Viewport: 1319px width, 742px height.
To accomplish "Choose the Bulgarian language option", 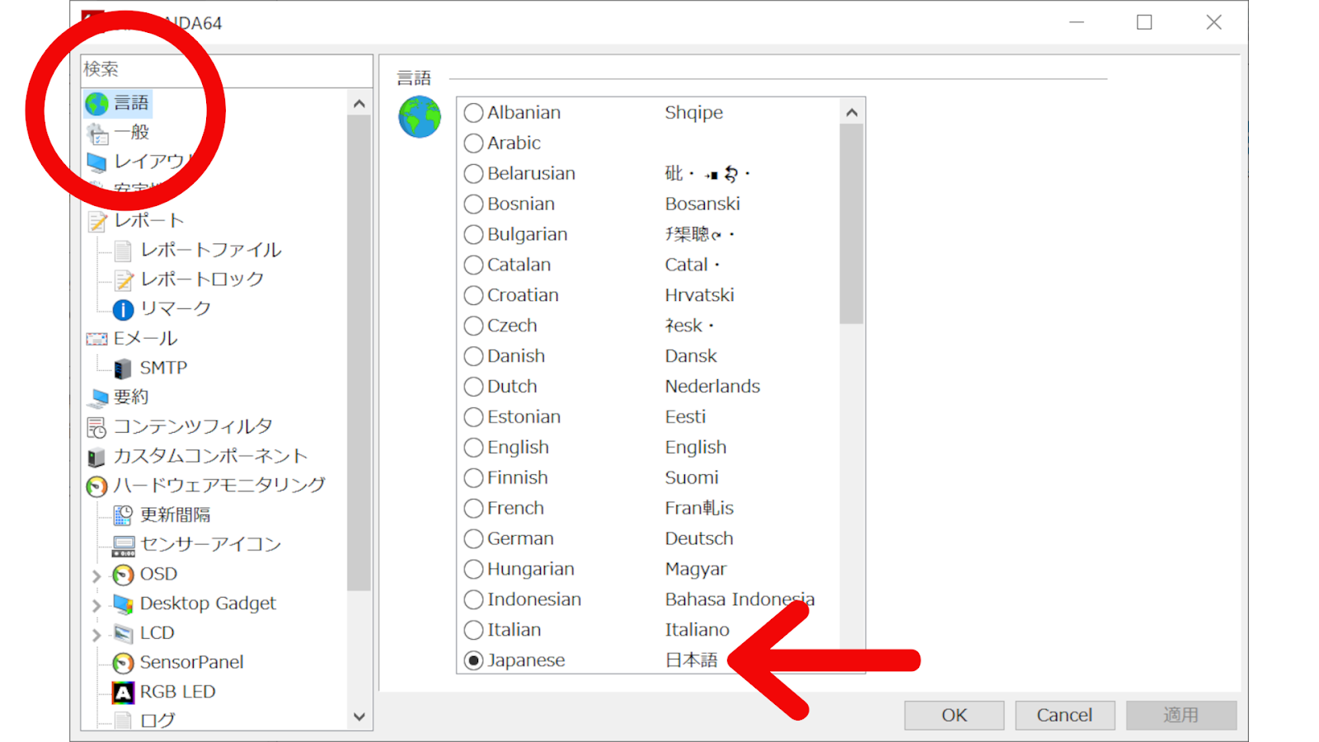I will click(473, 235).
